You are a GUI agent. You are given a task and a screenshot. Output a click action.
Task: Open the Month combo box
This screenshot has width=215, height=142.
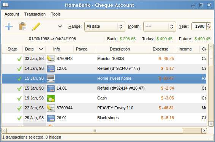160,27
